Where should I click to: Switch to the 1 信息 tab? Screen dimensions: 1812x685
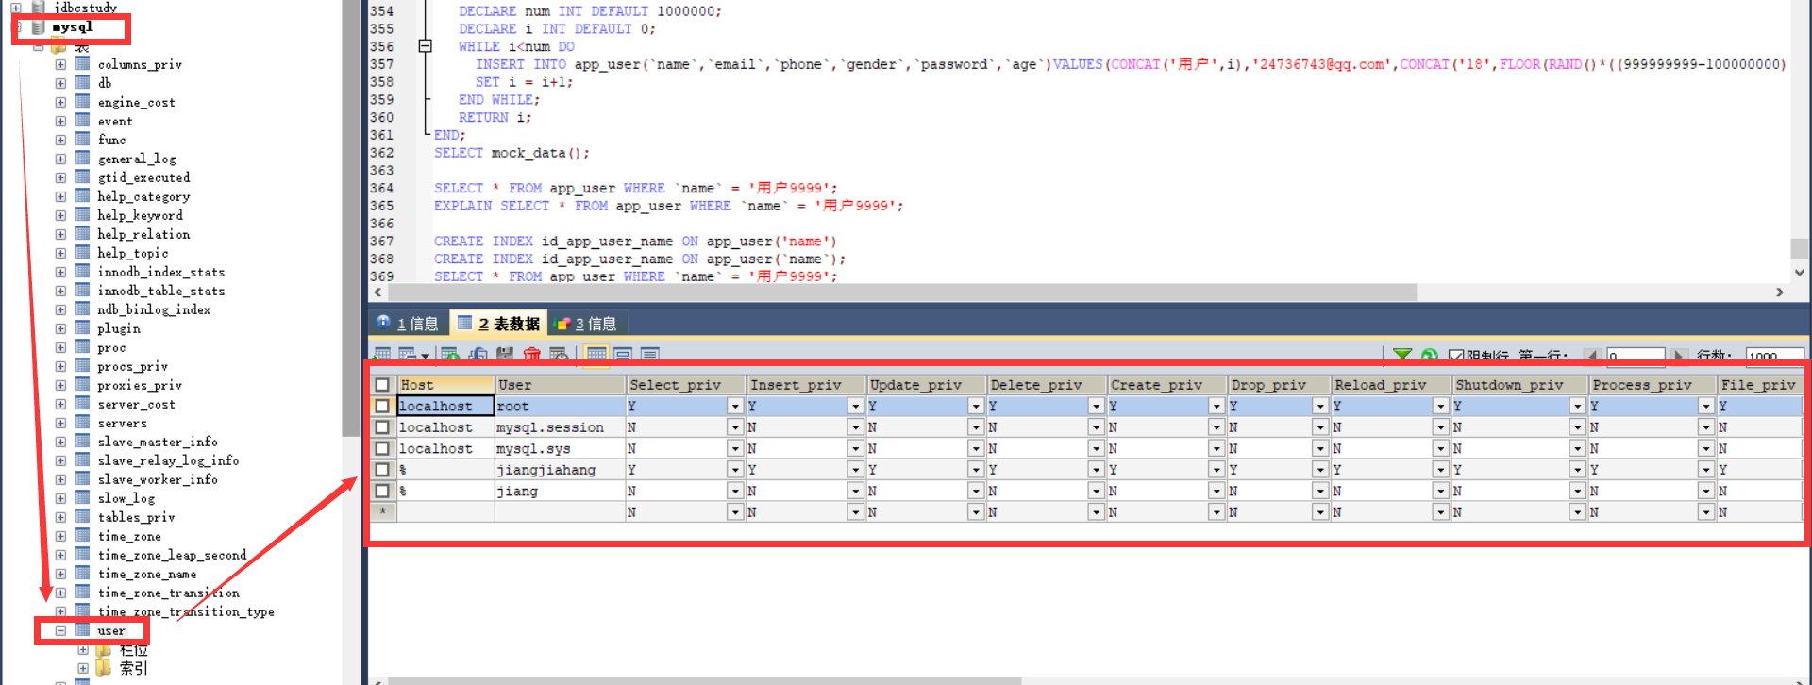point(408,324)
